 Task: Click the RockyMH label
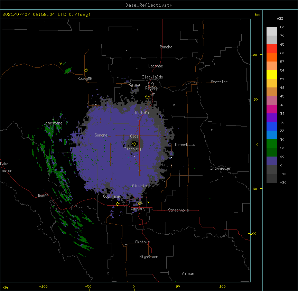coord(85,78)
